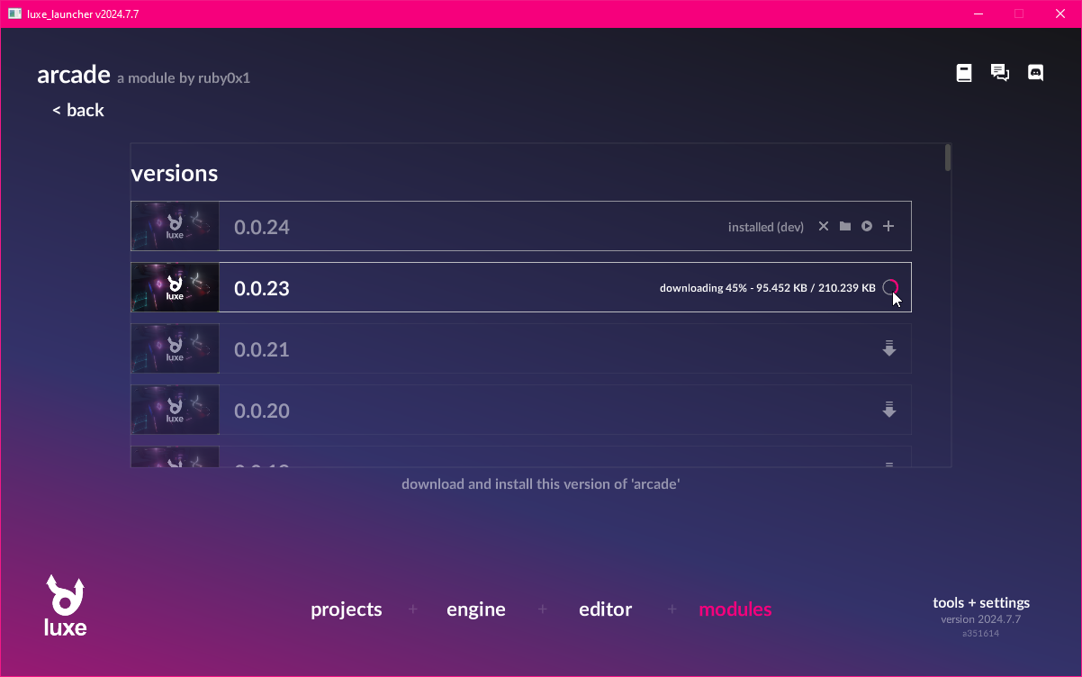Viewport: 1082px width, 677px height.
Task: Open the community chat bubbles icon
Action: pyautogui.click(x=1000, y=73)
